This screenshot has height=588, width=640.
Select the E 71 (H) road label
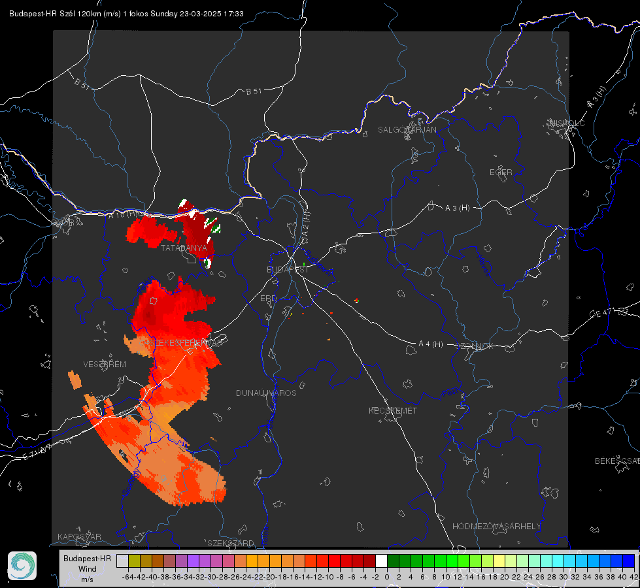[x=37, y=452]
